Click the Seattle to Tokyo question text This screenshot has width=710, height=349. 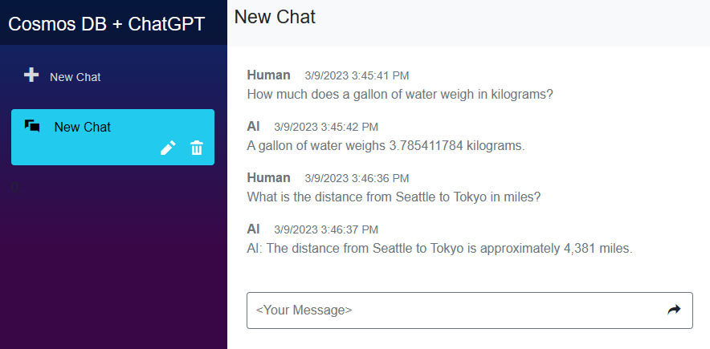click(x=394, y=197)
